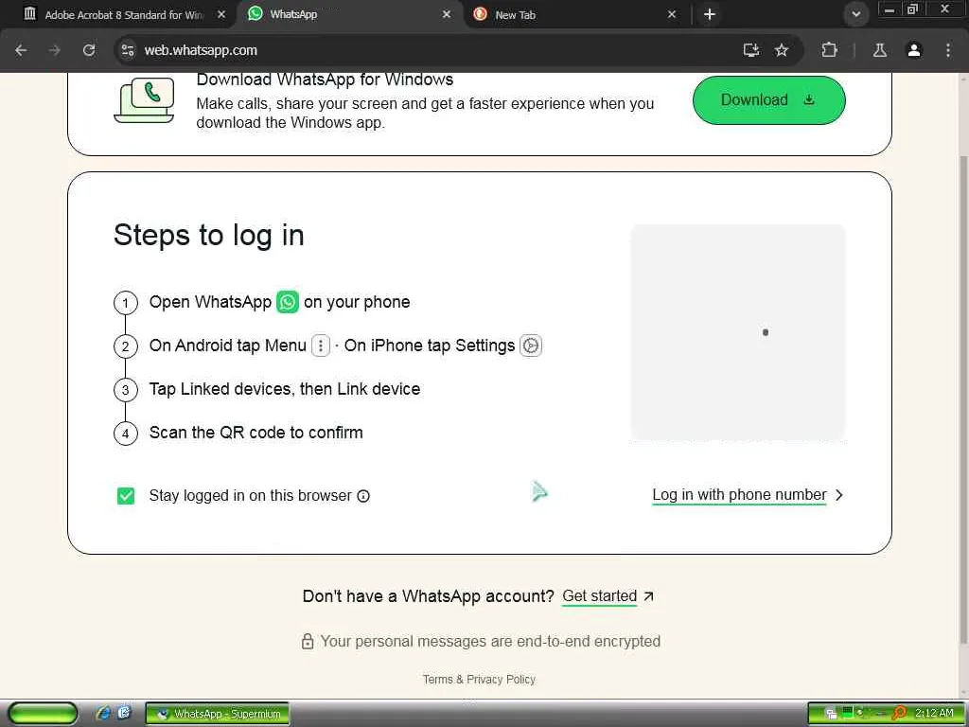Viewport: 969px width, 727px height.
Task: Click the install app icon in address bar
Action: tap(750, 50)
